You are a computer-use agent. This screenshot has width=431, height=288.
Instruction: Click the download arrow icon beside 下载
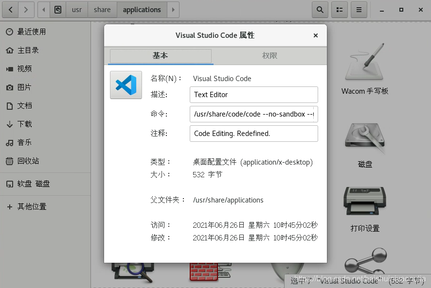click(x=10, y=124)
